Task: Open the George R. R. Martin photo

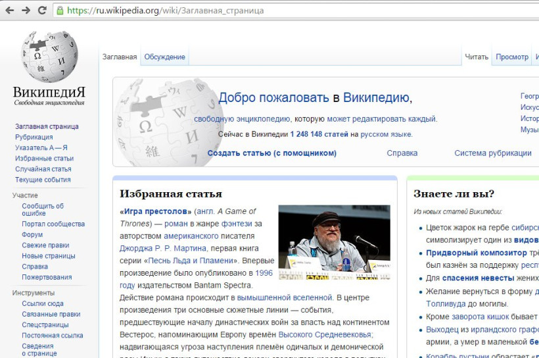Action: (x=334, y=242)
